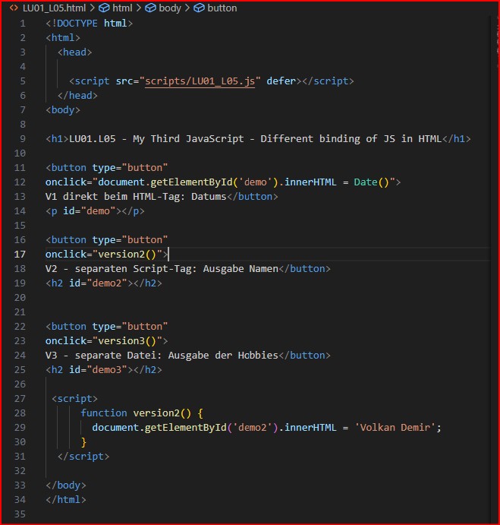500x525 pixels.
Task: Click the opening '<html>' tag on line 2
Action: [63, 37]
